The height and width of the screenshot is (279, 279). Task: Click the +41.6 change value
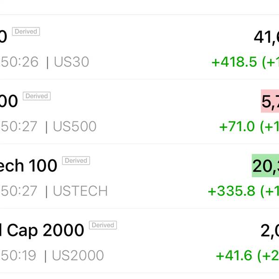(234, 255)
